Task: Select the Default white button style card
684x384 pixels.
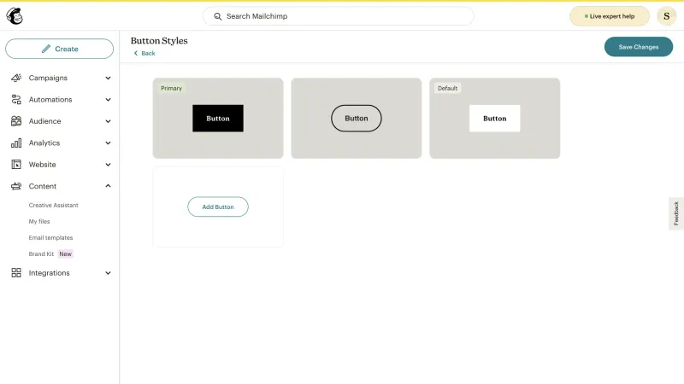Action: (x=494, y=119)
